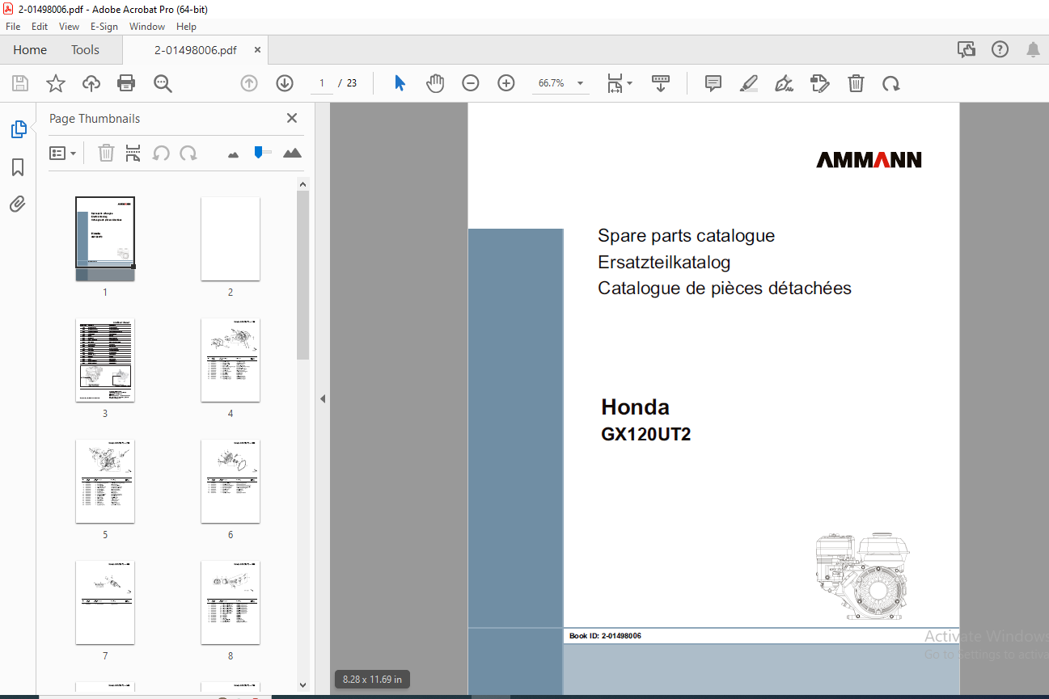Select page 3 thumbnail
This screenshot has height=699, width=1049.
(105, 360)
